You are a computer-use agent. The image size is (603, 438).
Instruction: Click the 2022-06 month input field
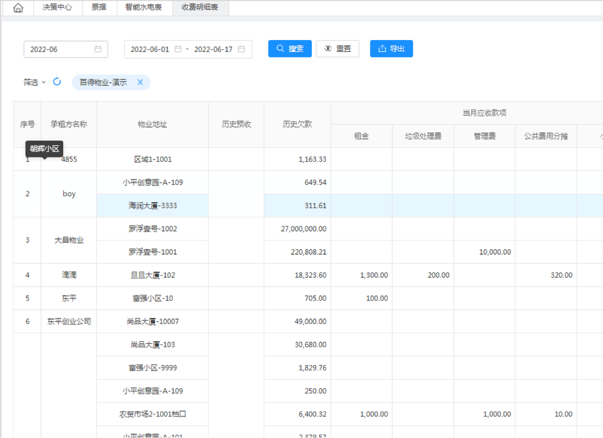point(66,49)
